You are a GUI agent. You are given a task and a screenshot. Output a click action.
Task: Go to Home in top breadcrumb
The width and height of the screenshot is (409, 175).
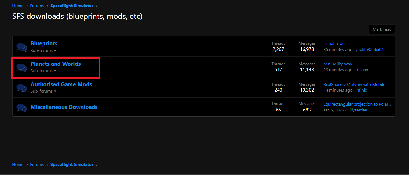click(18, 6)
